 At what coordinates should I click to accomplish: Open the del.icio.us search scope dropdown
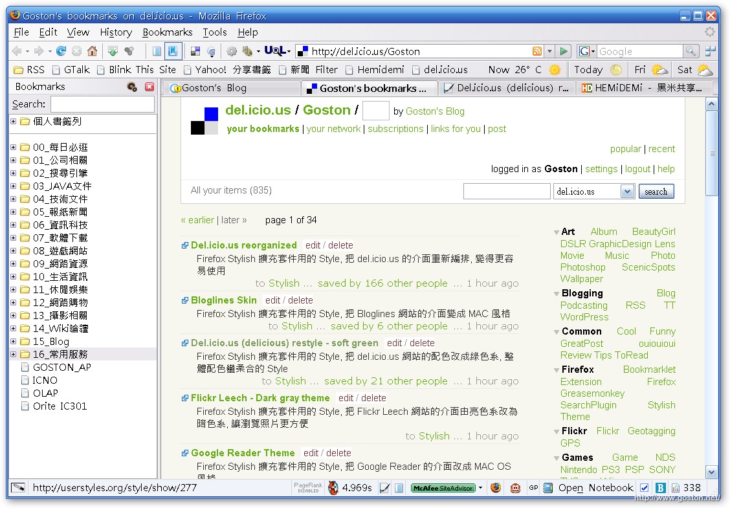tap(628, 192)
